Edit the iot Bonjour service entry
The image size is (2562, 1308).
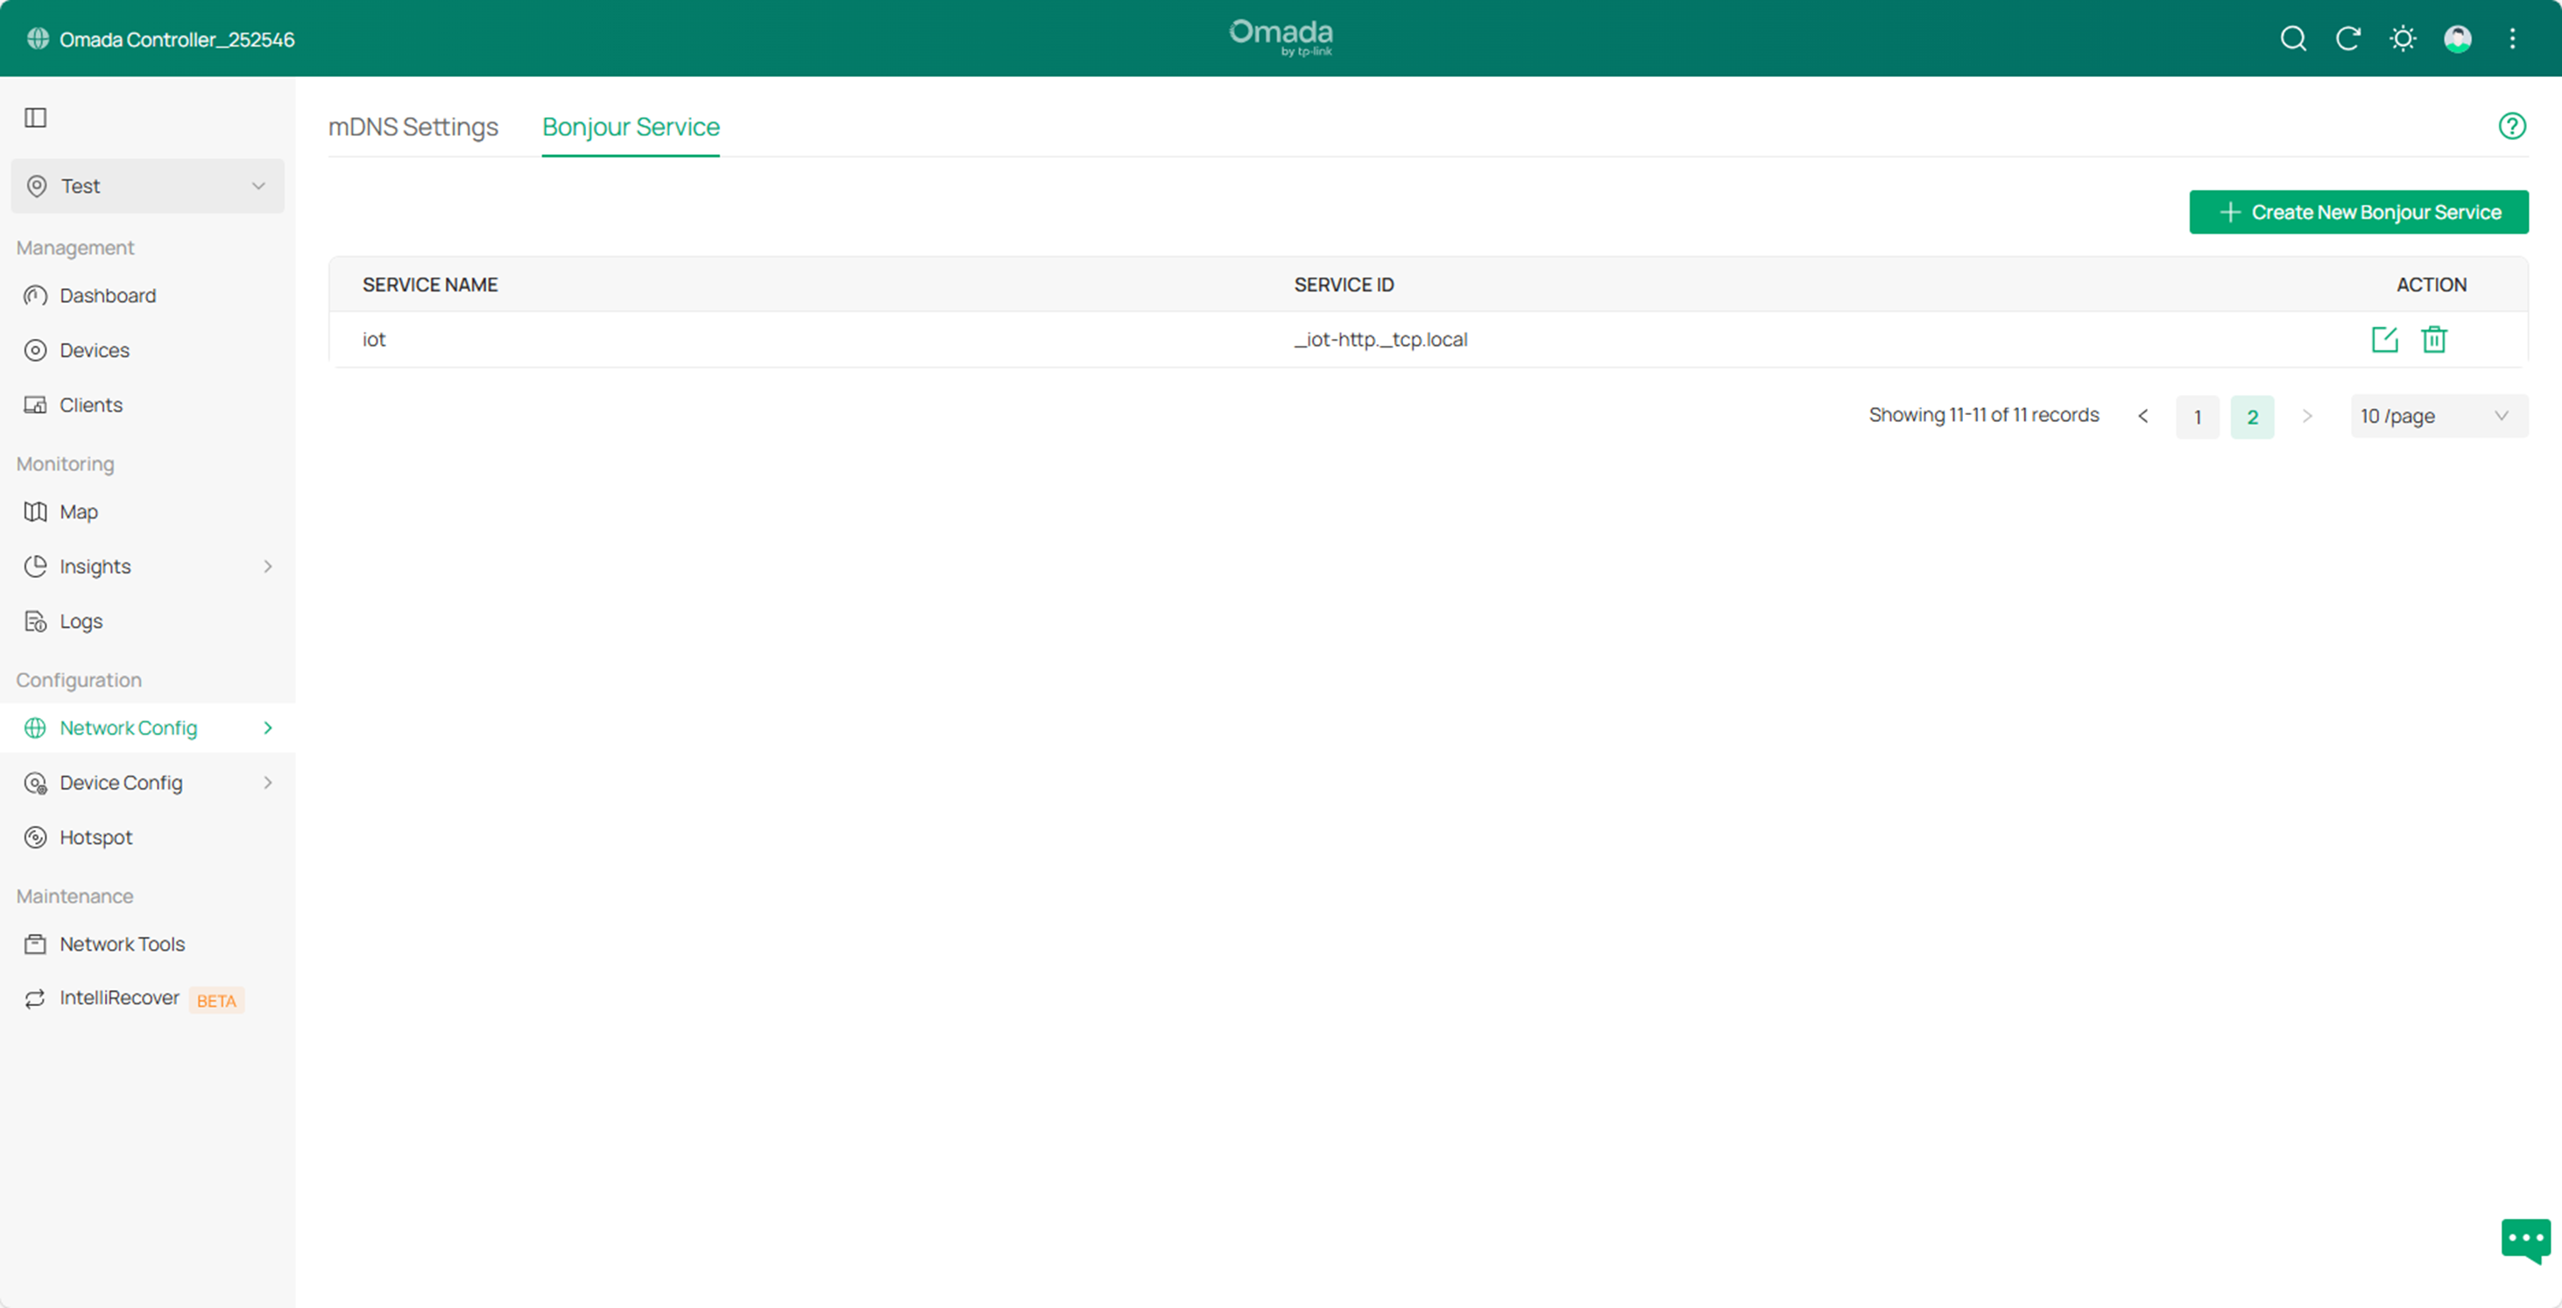(x=2384, y=339)
